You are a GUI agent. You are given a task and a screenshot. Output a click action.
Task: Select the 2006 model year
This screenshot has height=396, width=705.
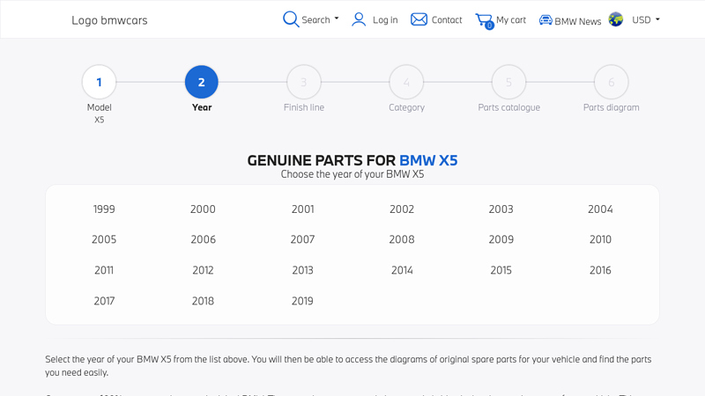[204, 239]
